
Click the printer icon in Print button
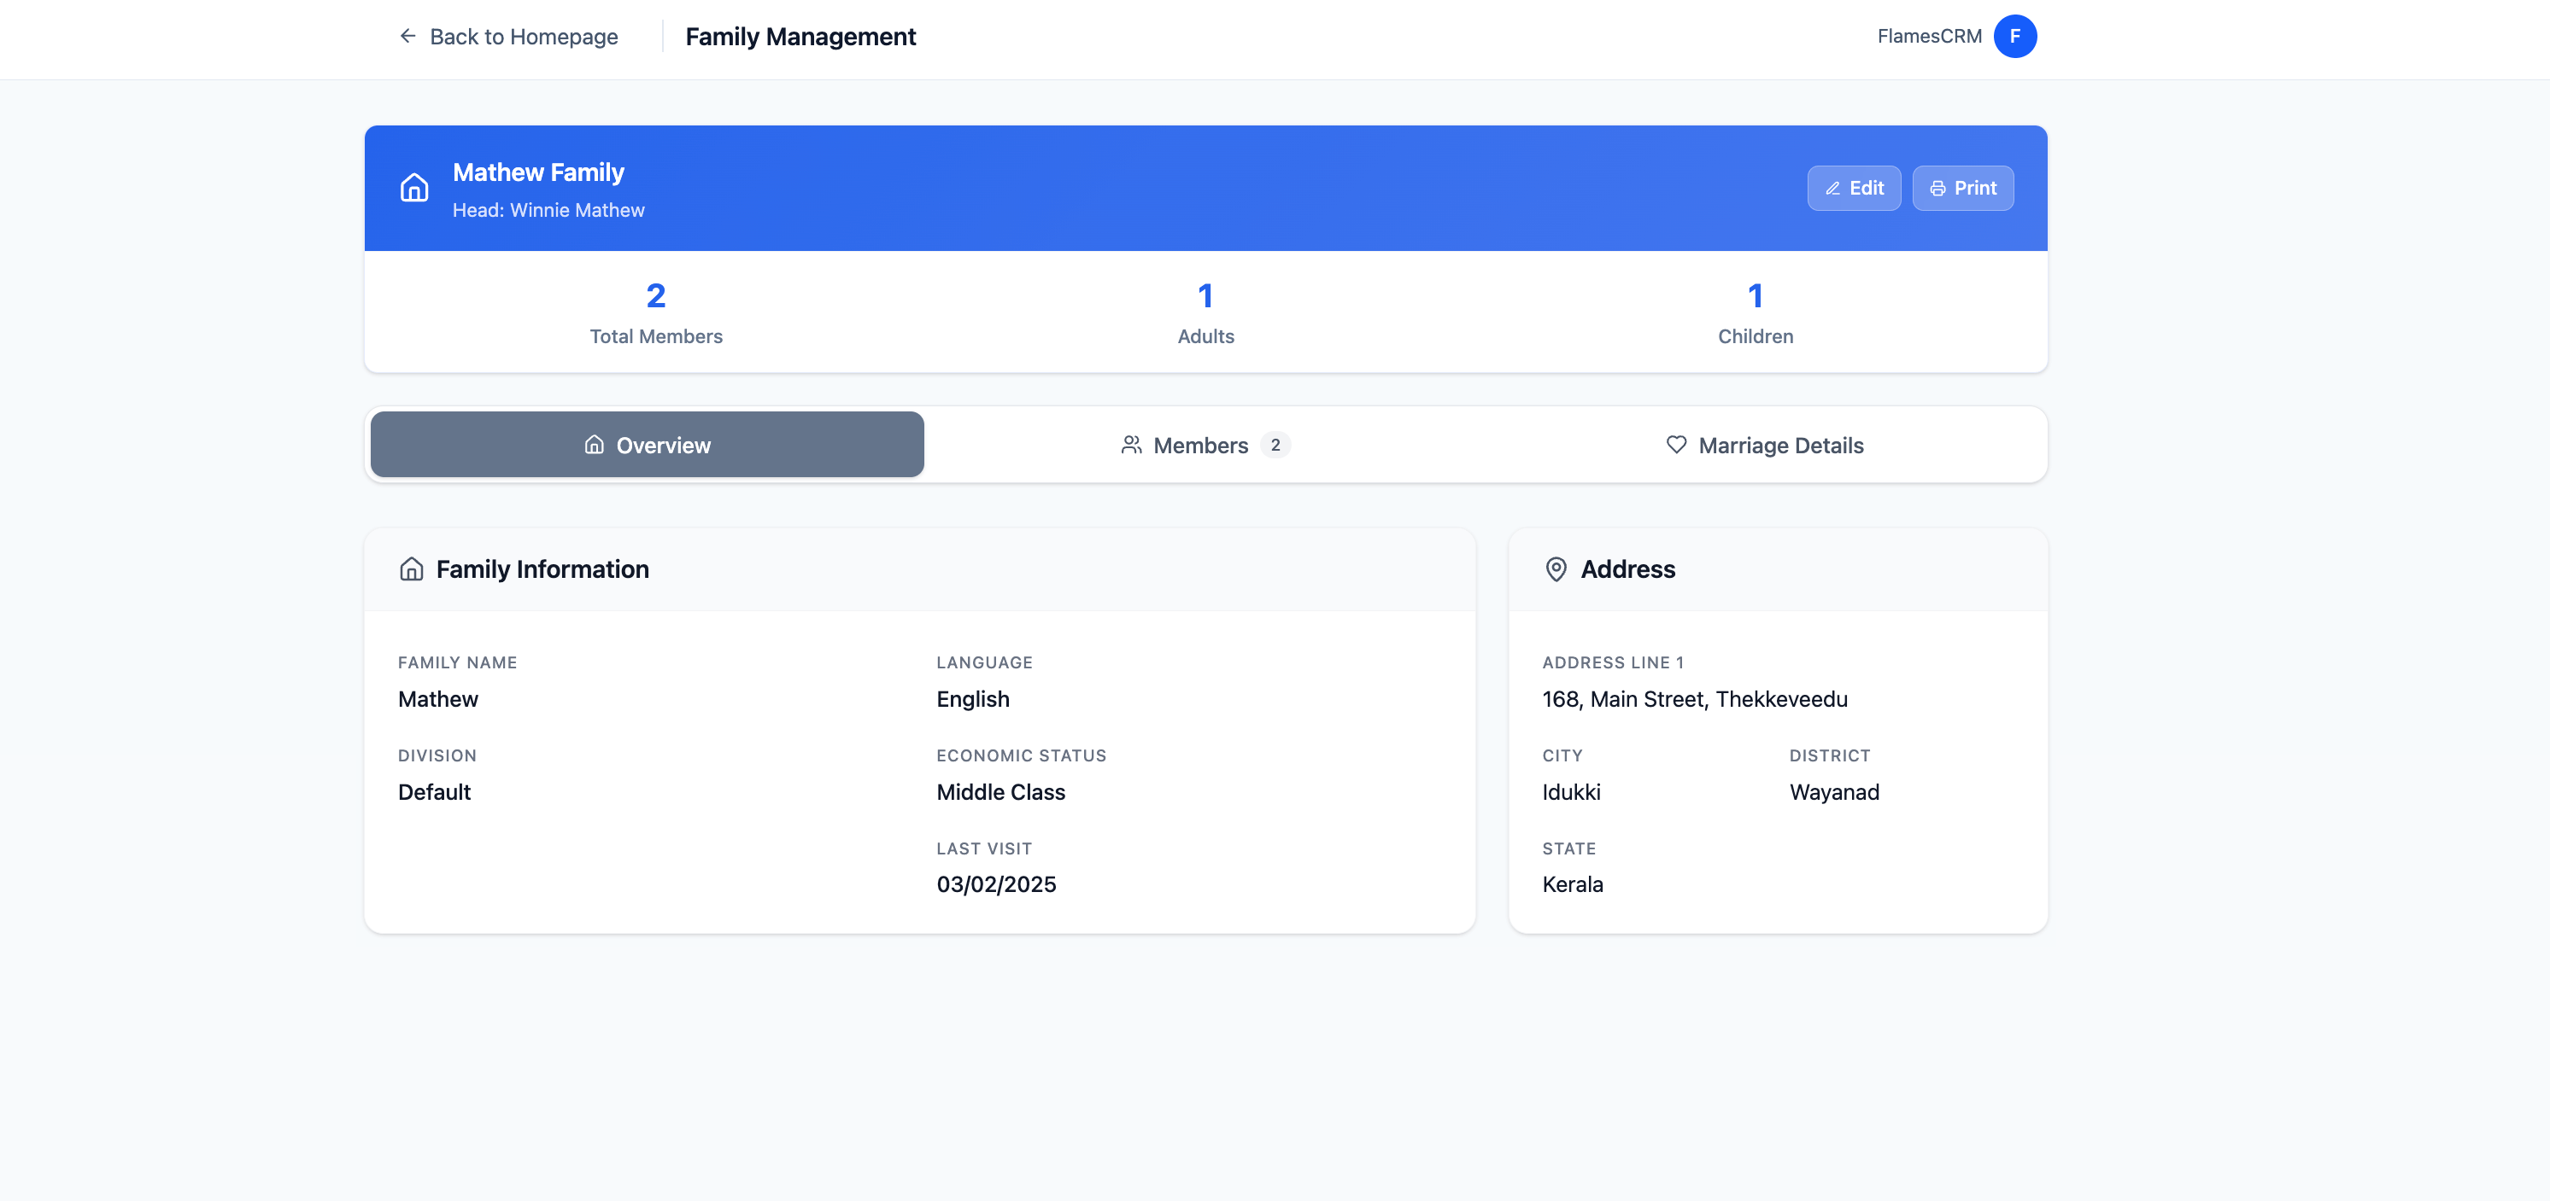pos(1937,188)
